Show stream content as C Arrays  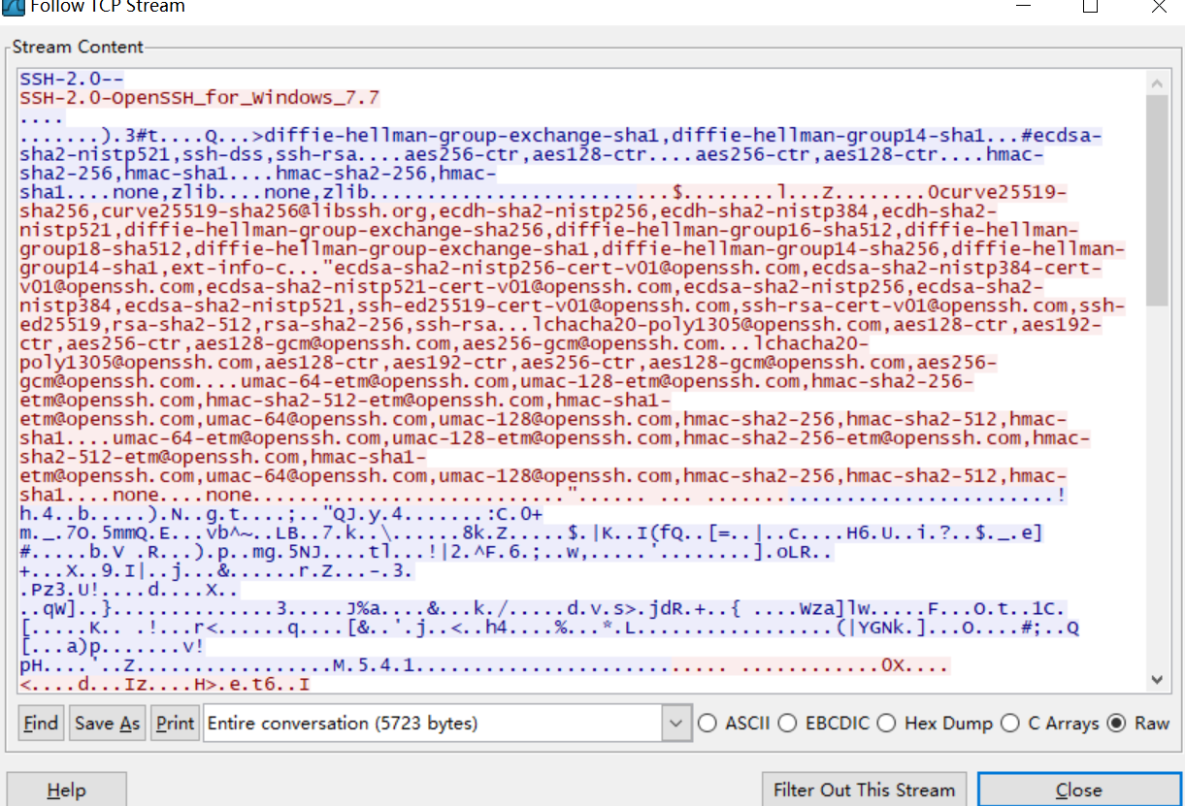point(1010,723)
